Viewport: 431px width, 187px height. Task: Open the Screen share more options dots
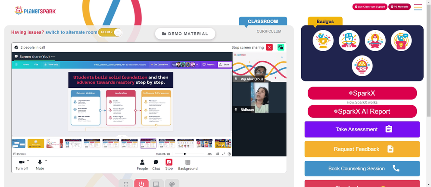click(53, 56)
